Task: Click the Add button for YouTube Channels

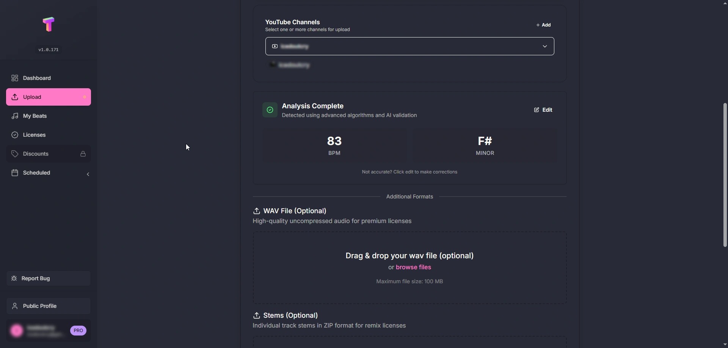Action: pos(544,25)
